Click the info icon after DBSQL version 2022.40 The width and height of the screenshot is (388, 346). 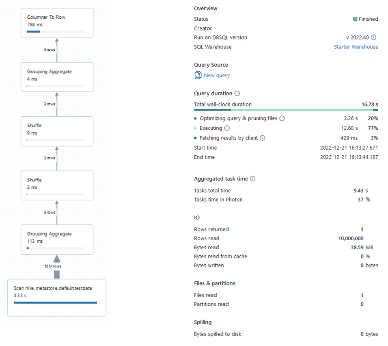point(374,37)
